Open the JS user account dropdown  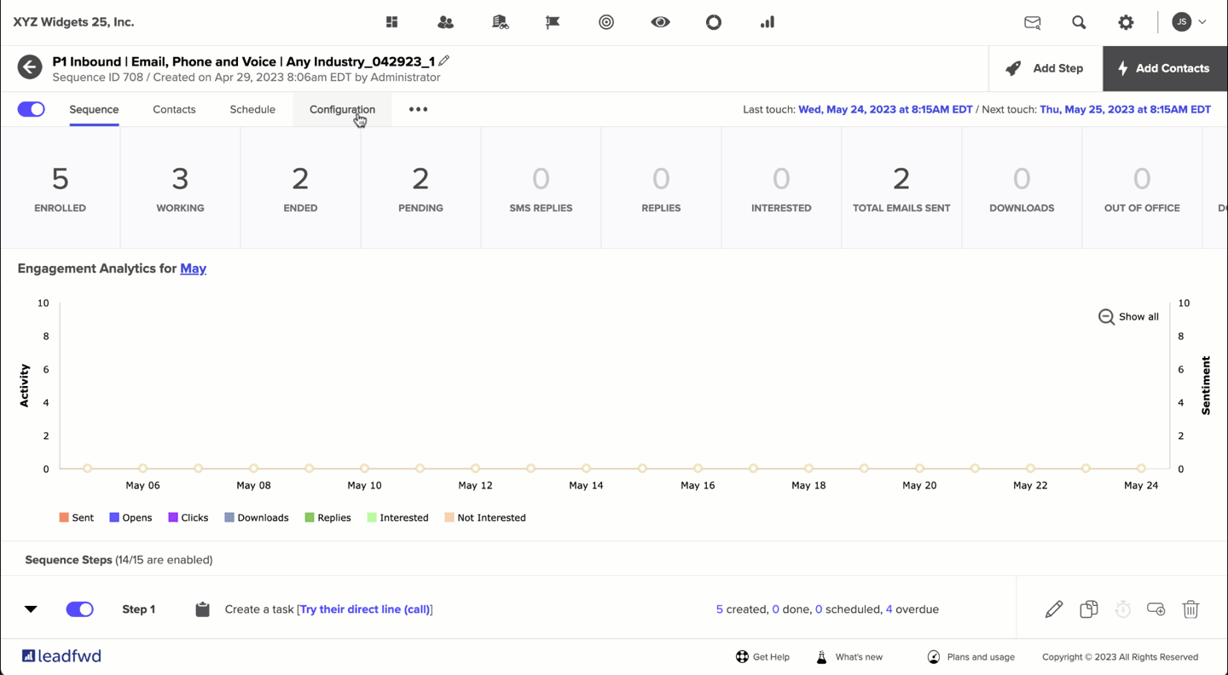(1190, 22)
